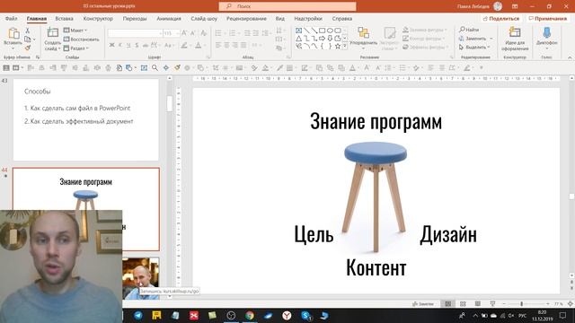Viewport: 575px width, 323px height.
Task: Open the Файл menu tab
Action: [11, 18]
